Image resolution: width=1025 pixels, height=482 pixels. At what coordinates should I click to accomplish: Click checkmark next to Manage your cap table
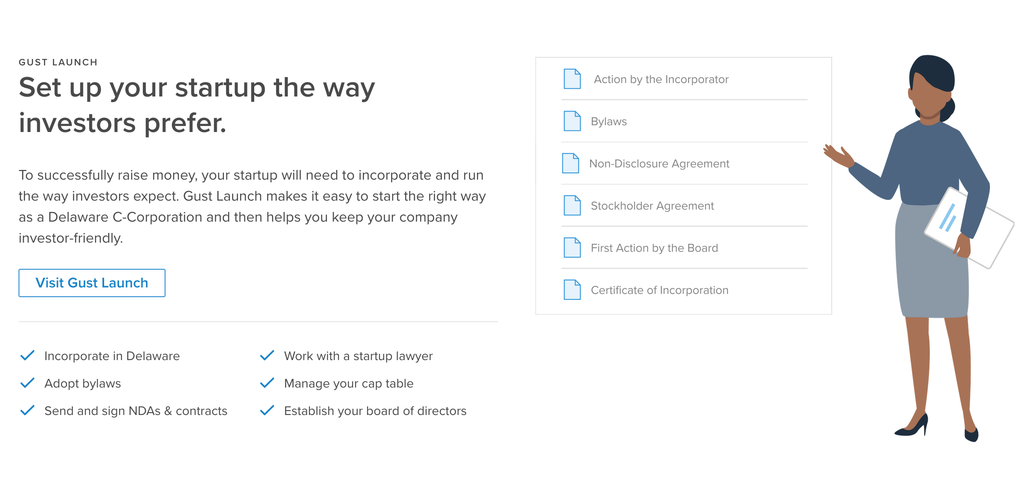point(267,383)
